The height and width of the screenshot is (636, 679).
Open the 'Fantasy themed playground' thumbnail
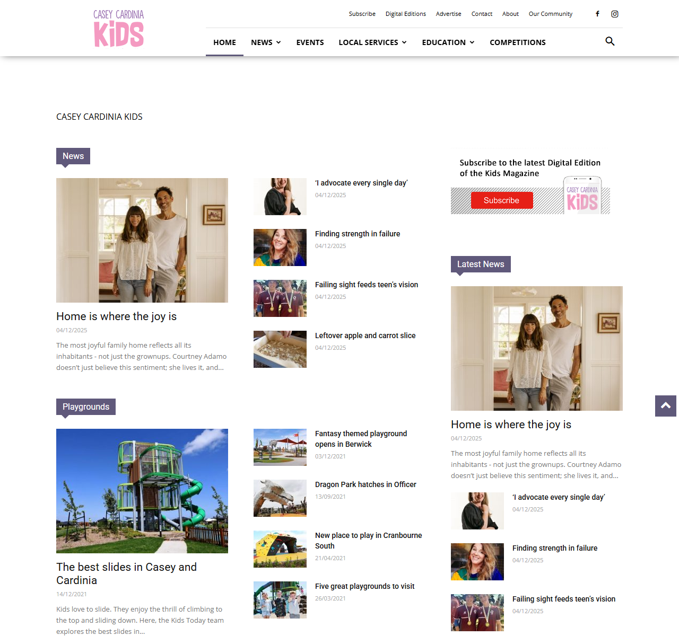280,447
